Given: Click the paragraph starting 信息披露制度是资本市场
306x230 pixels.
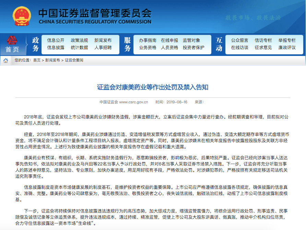Looking at the screenshot, I should coord(151,194).
